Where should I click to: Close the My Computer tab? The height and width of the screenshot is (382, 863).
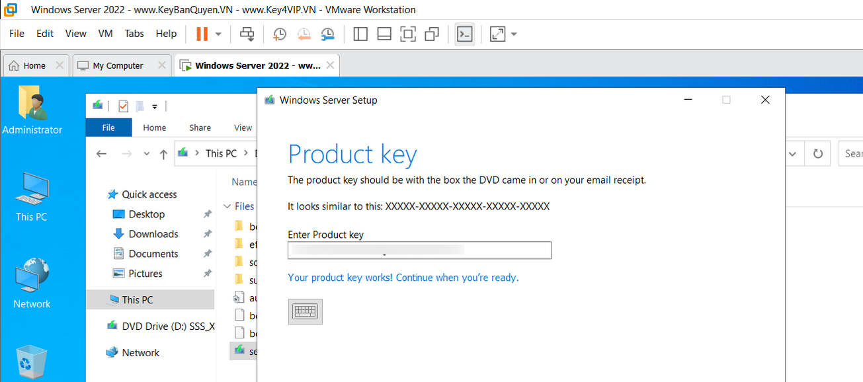click(x=161, y=65)
